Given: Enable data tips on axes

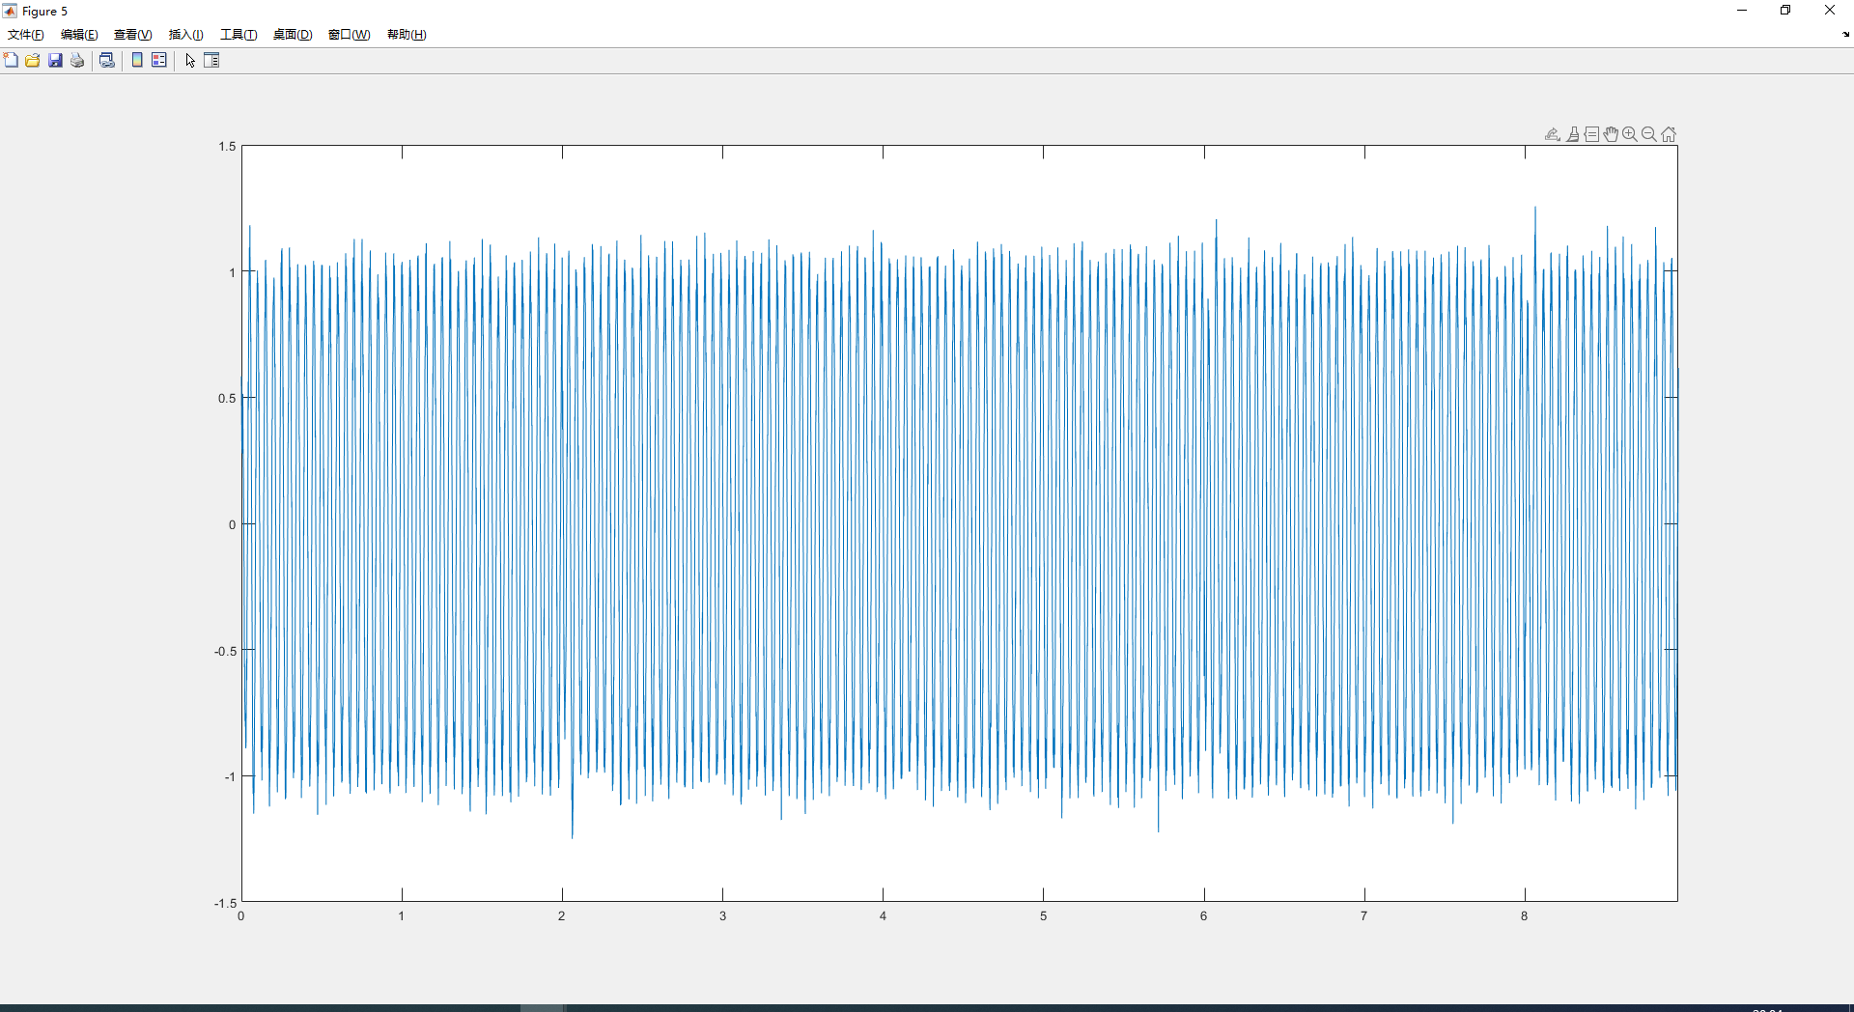Looking at the screenshot, I should [x=1592, y=134].
